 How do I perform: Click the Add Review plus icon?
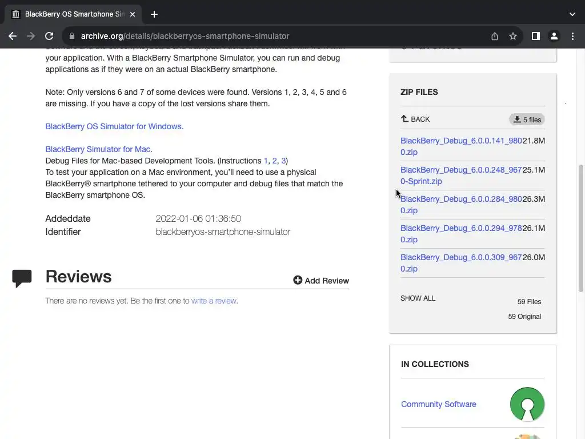point(297,280)
